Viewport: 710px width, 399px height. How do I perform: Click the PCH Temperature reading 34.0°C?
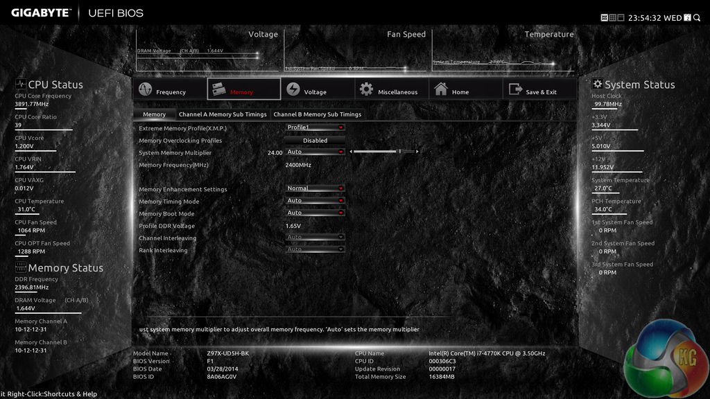coord(603,209)
